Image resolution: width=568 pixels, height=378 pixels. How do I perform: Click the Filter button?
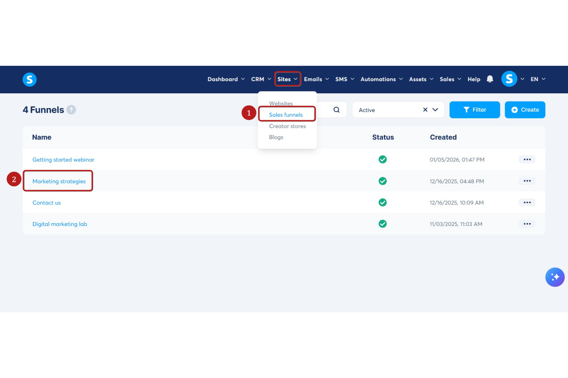(475, 110)
